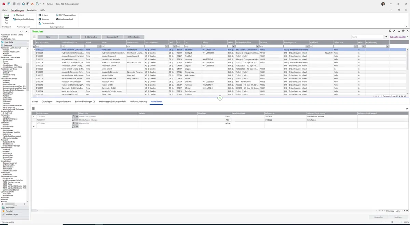
Task: Click the Offene Posten button
Action: 134,37
